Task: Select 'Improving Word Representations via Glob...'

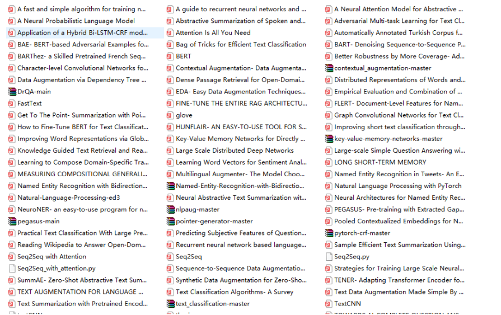Action: click(x=83, y=139)
